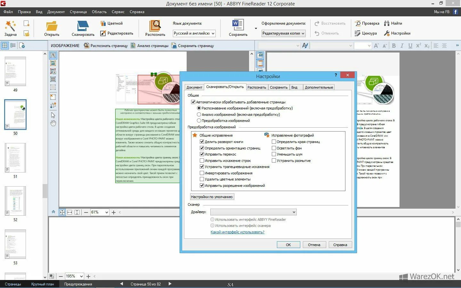Click Настройки по умолчанию button
This screenshot has height=288, width=461.
pos(212,197)
